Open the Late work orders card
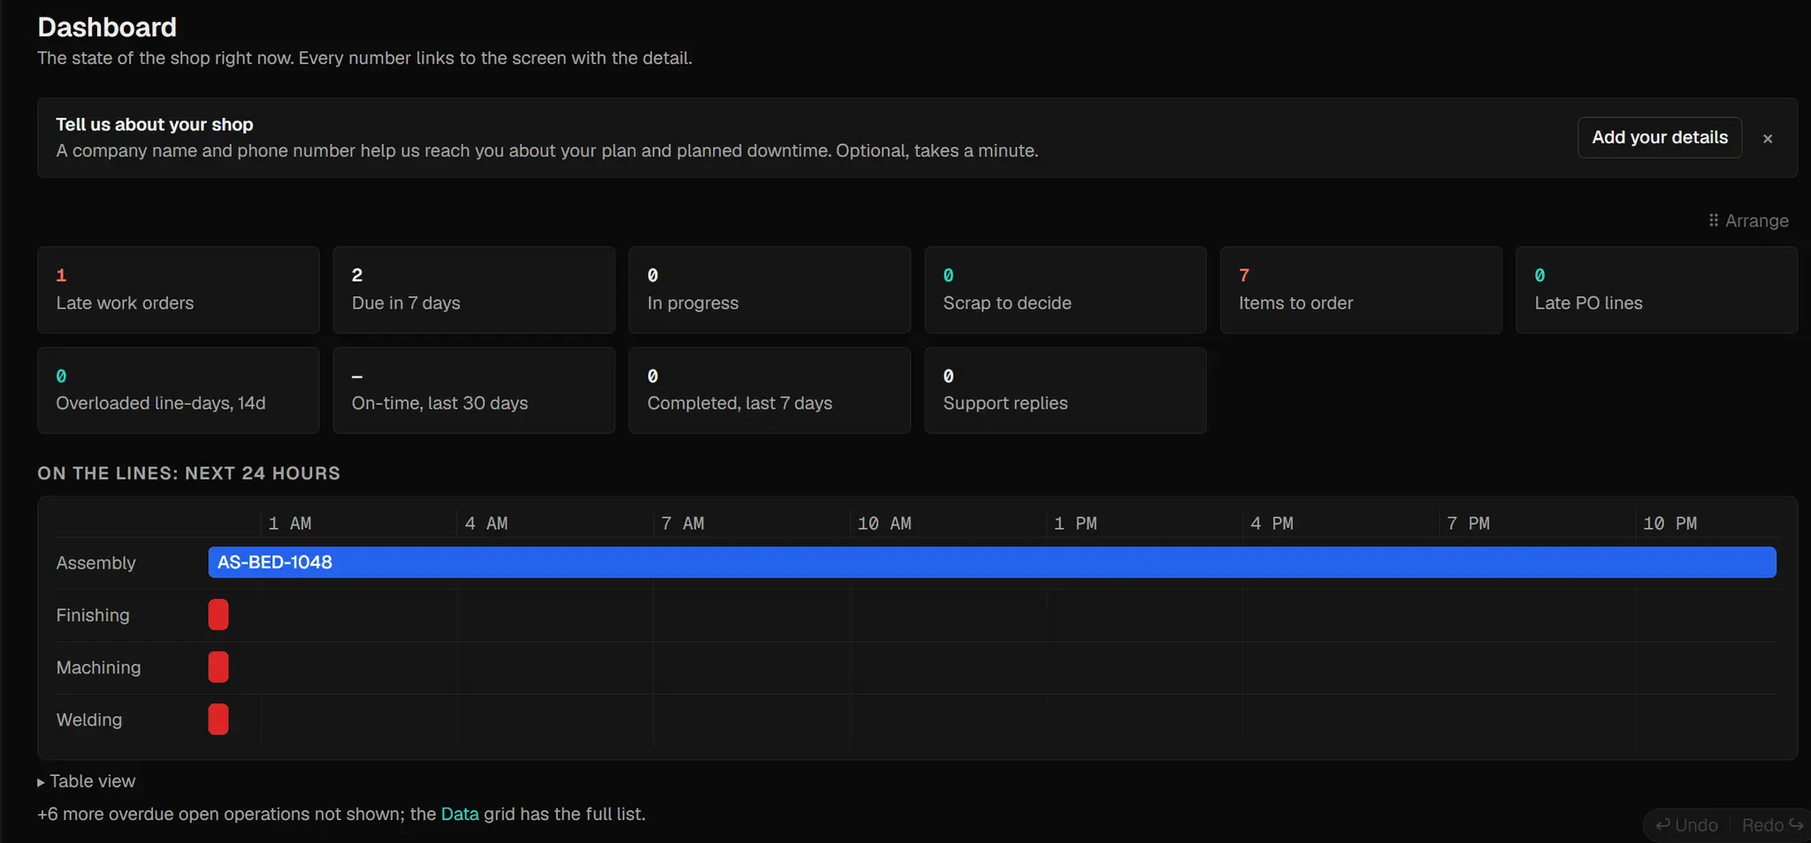The image size is (1811, 843). point(178,289)
